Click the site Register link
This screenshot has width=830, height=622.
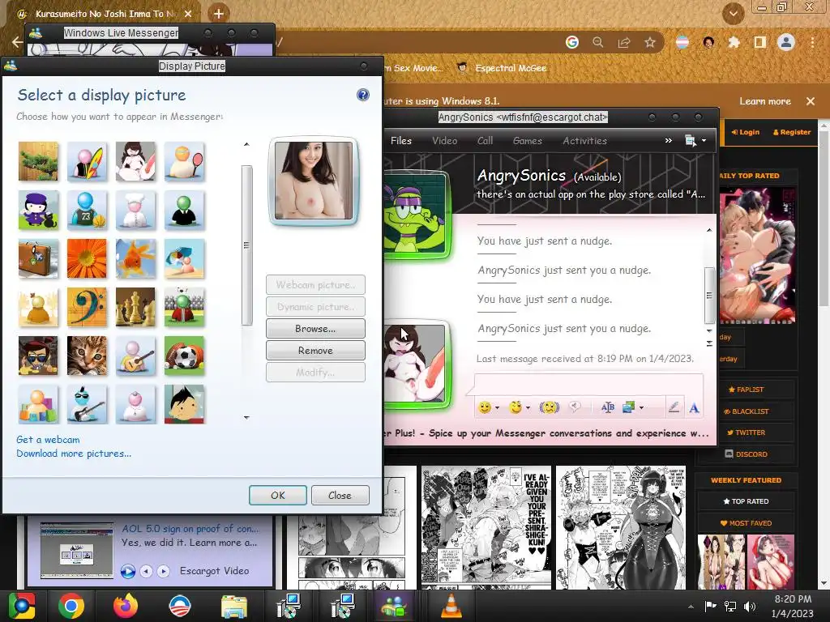[x=792, y=132]
